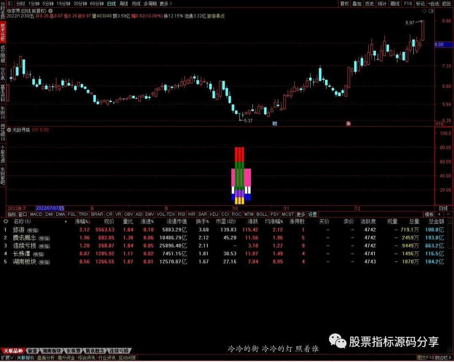This screenshot has width=454, height=362.
Task: Select the 日线 daily period
Action: tap(111, 4)
